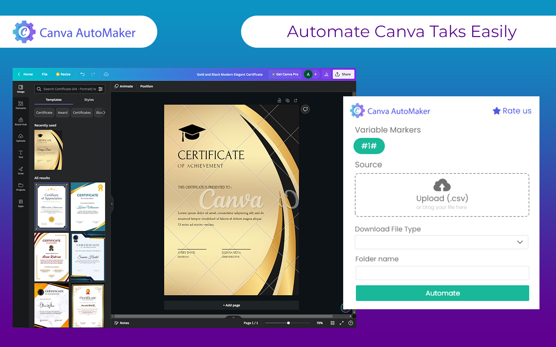Expand more filter chips with arrow
The width and height of the screenshot is (556, 347).
click(104, 112)
